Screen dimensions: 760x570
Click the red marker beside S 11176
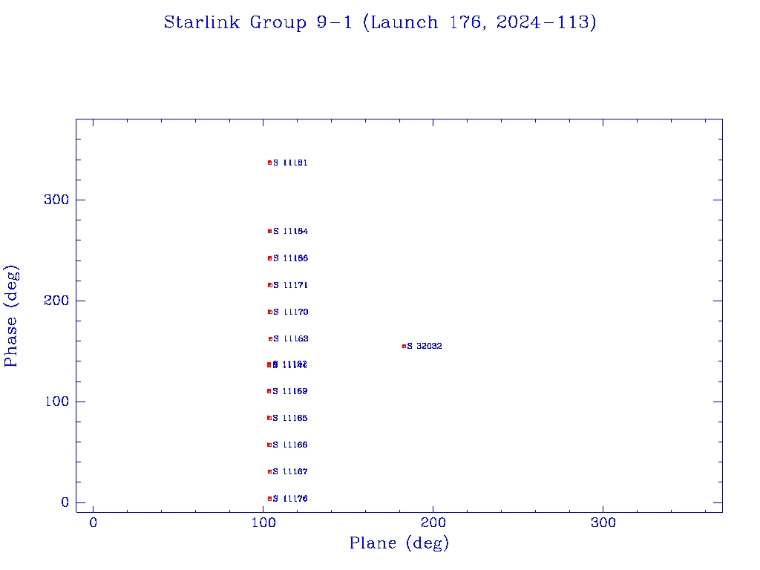tap(270, 499)
